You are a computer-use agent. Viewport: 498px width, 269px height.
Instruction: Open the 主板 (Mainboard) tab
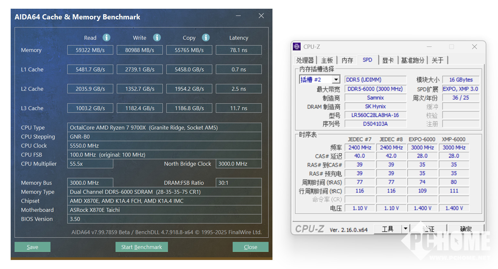pyautogui.click(x=327, y=60)
